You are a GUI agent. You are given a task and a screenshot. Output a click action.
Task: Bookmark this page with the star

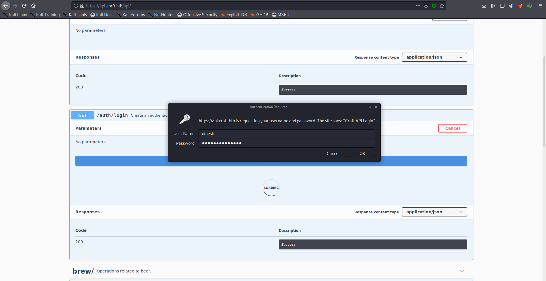442,6
